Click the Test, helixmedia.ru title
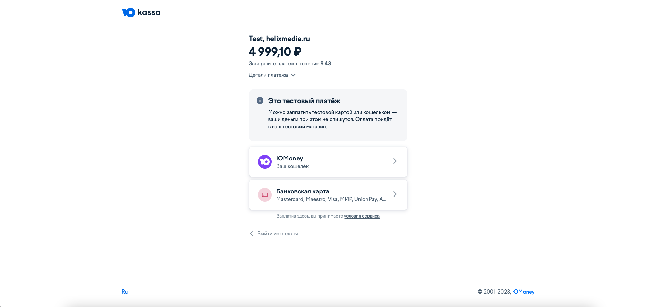Screen dimensions: 655x307 click(x=279, y=39)
